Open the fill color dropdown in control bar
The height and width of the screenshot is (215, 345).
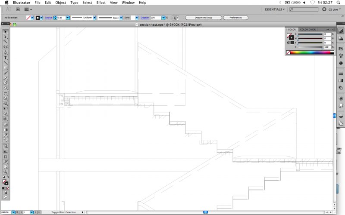tap(32, 18)
